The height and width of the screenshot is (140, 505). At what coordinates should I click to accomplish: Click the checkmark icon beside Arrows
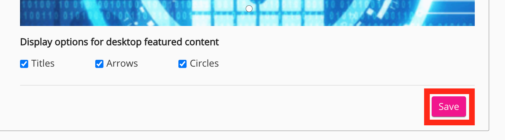point(99,64)
